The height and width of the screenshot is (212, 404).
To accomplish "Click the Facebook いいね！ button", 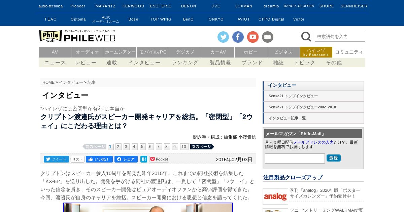I will [99, 159].
